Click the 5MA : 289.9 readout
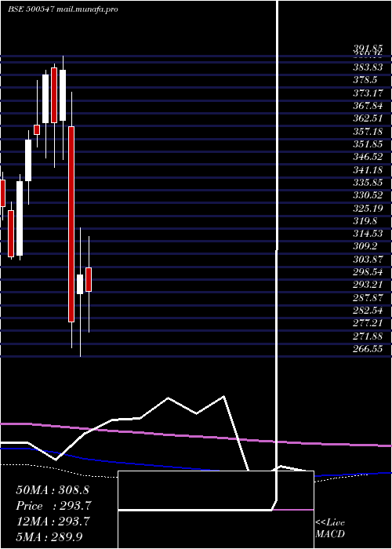 (49, 536)
